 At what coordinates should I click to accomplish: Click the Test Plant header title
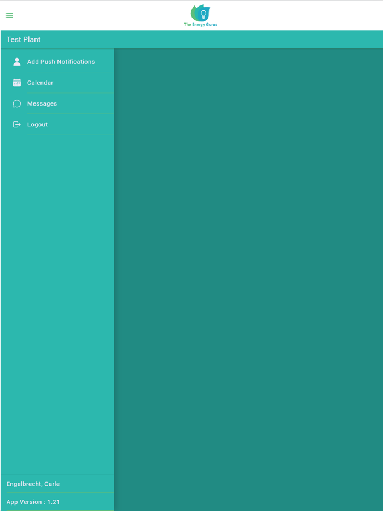24,39
